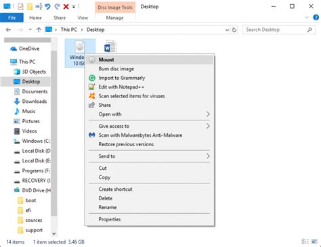Open the View ribbon tab
The width and height of the screenshot is (321, 247).
[83, 18]
